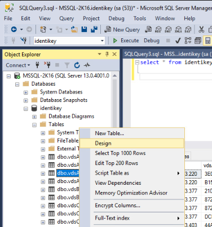
Task: Parse the query with the checkmark icon
Action: point(178,41)
